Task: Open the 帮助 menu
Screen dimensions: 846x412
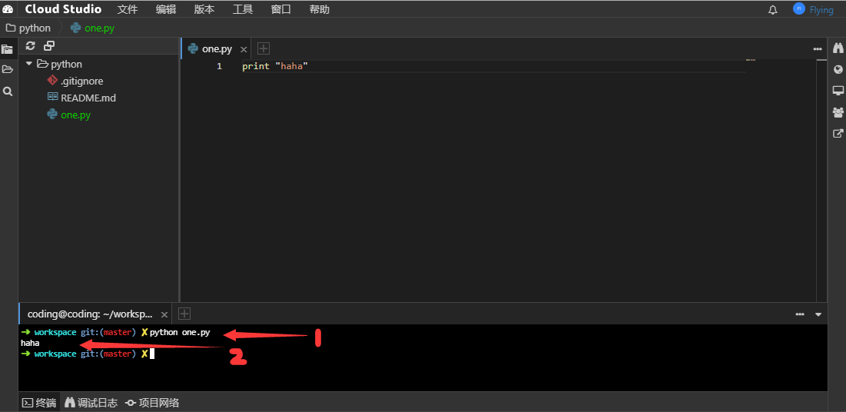Action: click(x=320, y=9)
